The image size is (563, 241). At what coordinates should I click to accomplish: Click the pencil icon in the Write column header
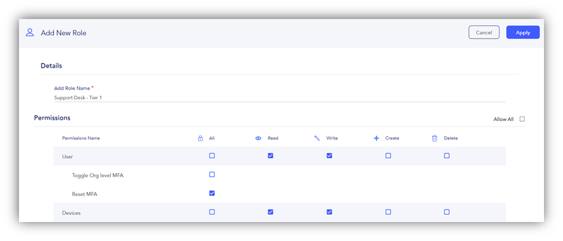tap(317, 138)
